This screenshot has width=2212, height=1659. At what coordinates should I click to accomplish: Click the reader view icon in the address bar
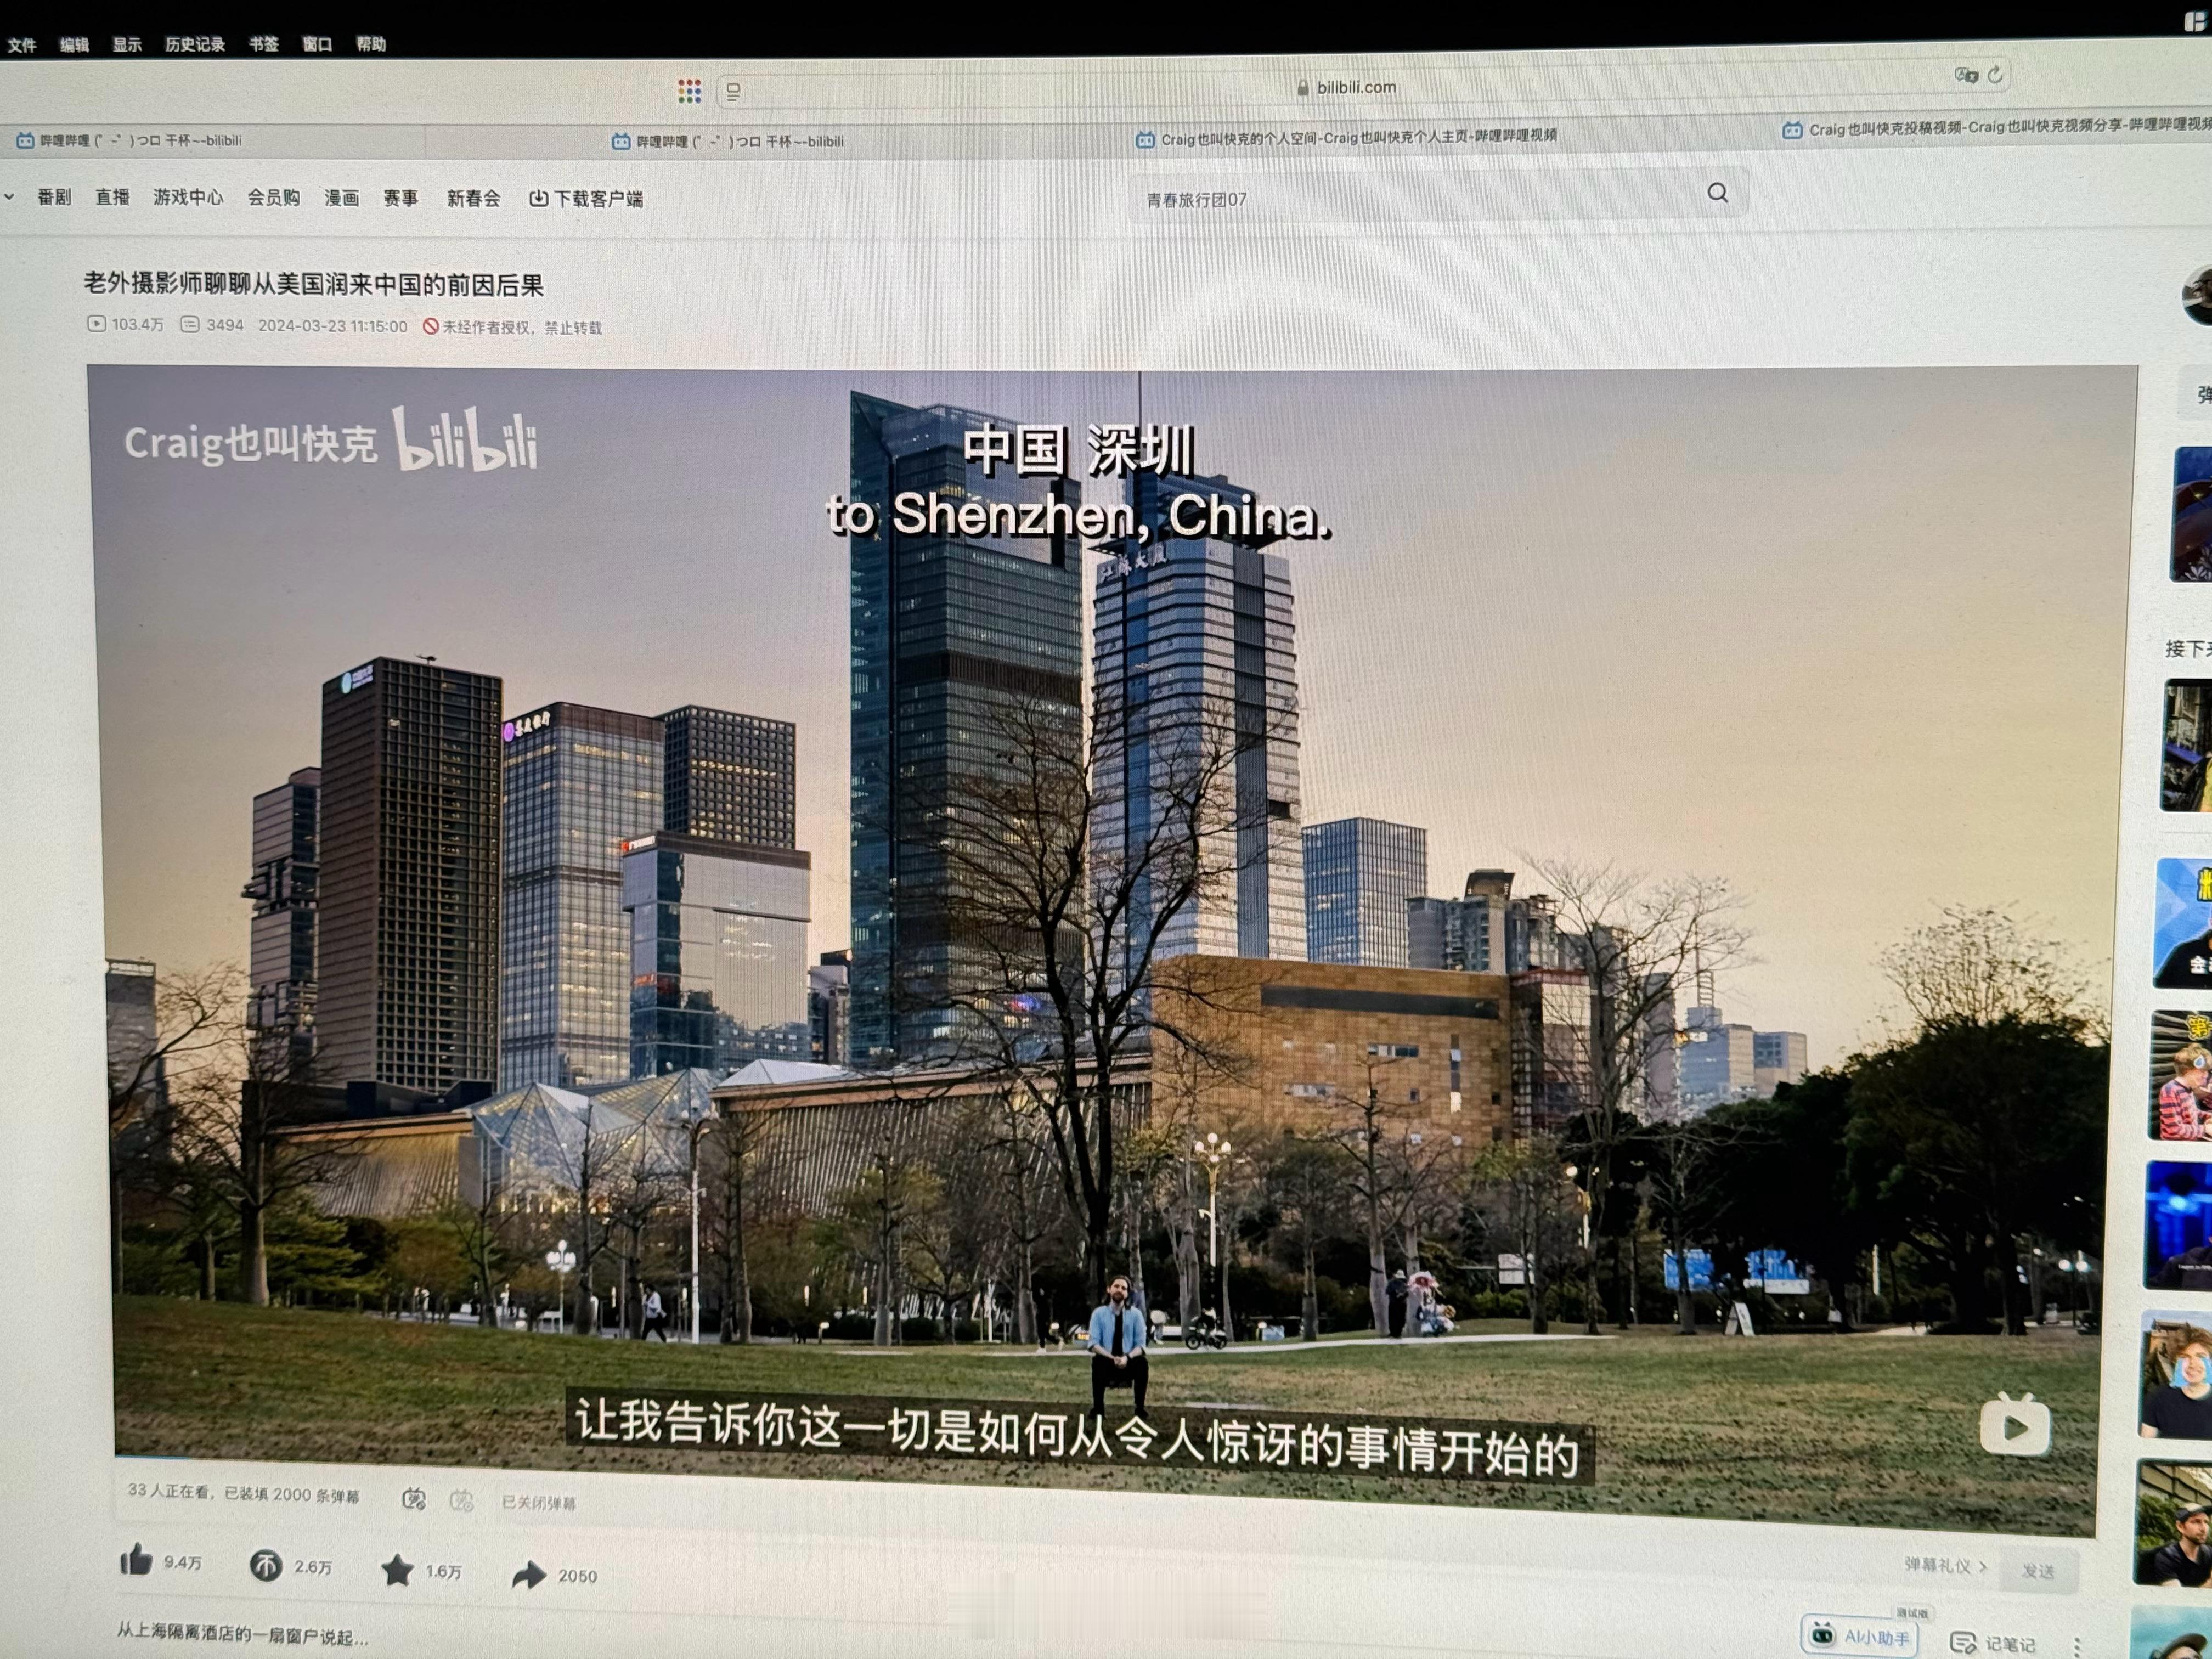click(733, 92)
